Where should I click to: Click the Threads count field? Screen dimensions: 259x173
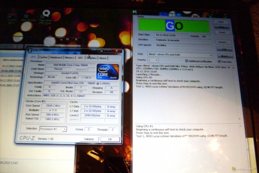(113, 129)
